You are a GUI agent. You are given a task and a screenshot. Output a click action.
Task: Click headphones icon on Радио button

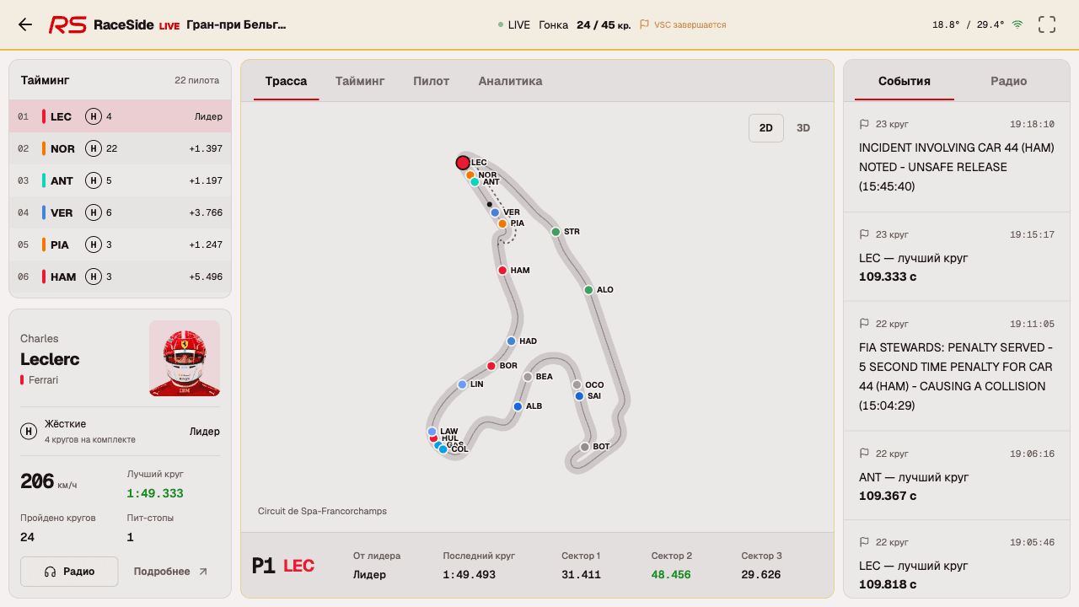tap(50, 572)
